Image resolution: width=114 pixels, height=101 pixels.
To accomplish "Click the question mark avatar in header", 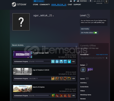I will pos(106,2).
